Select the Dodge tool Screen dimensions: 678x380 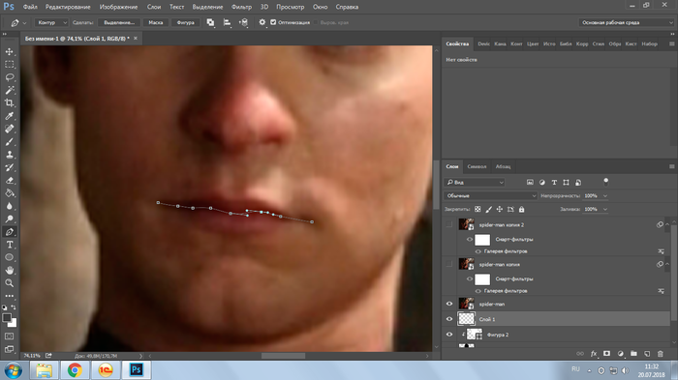click(9, 219)
